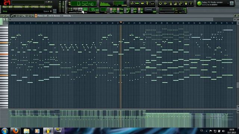This screenshot has width=239, height=134.
Task: Click the song time display 0:52:40
Action: pyautogui.click(x=84, y=3)
